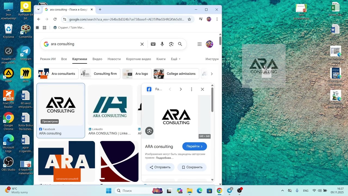Screen dimensions: 348x196
Task: Open File Explorer from the taskbar
Action: 189,191
